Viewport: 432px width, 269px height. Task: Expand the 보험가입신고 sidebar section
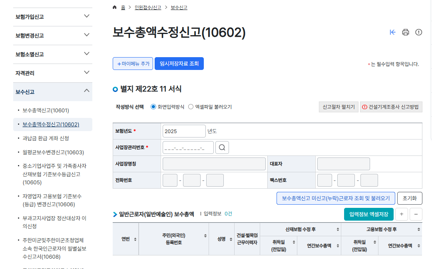click(52, 16)
